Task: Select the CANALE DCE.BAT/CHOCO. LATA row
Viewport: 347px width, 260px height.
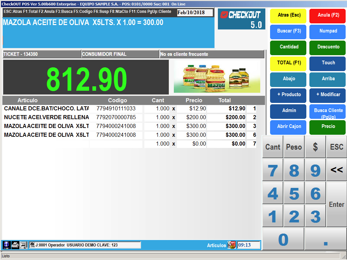Action: [130, 109]
